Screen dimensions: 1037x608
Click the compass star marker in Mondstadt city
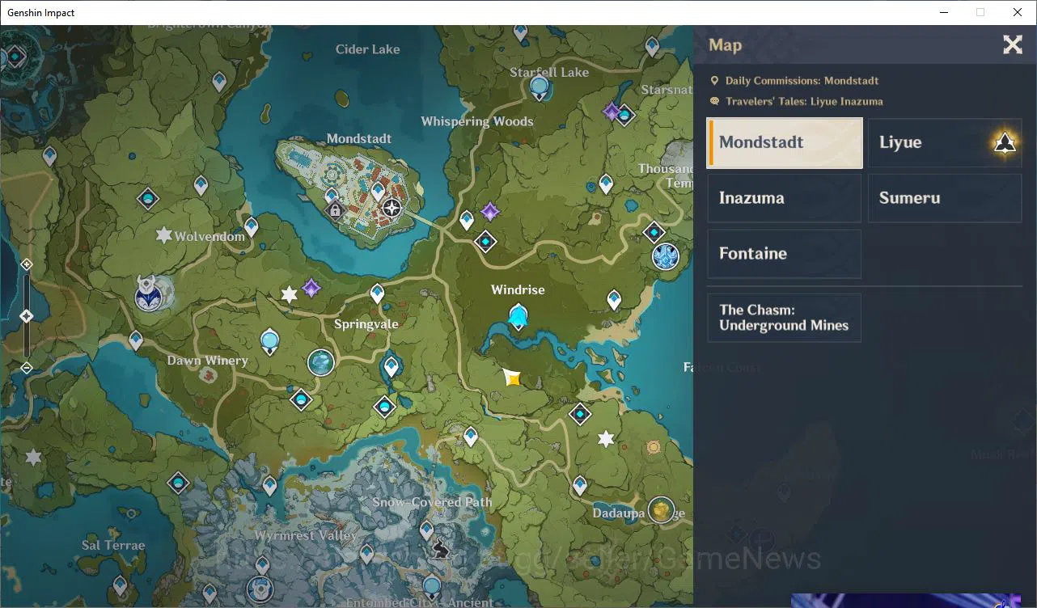click(x=392, y=209)
